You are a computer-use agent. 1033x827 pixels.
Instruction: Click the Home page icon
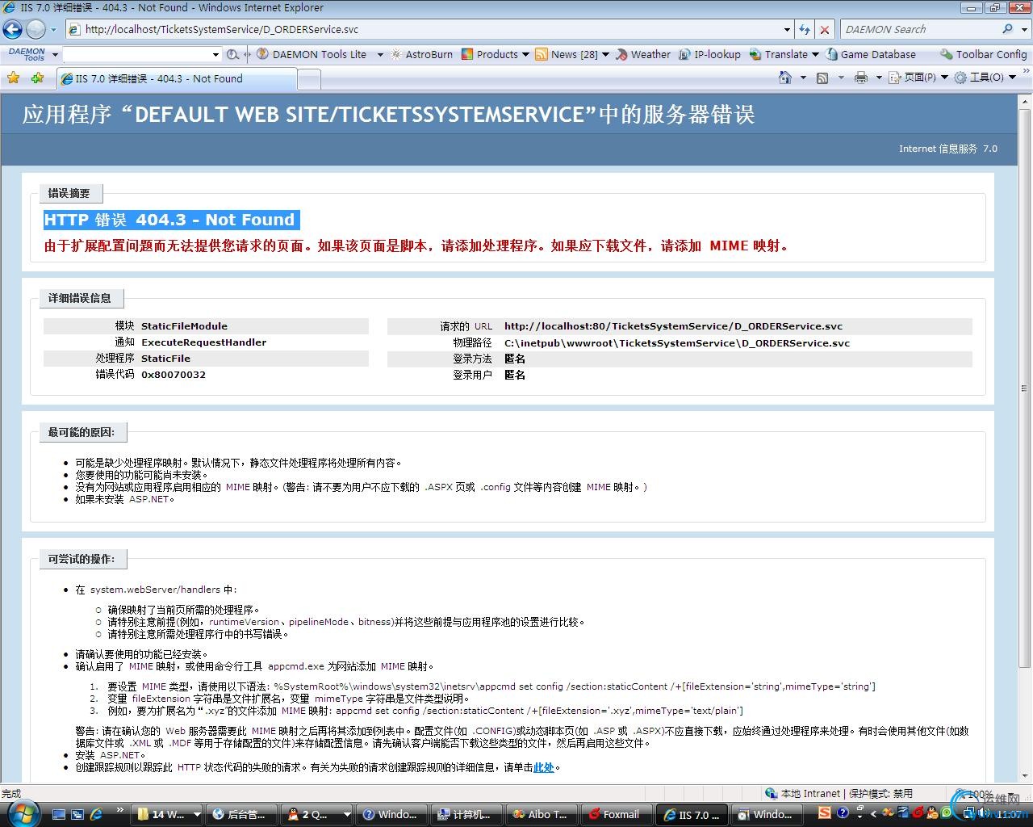point(784,78)
